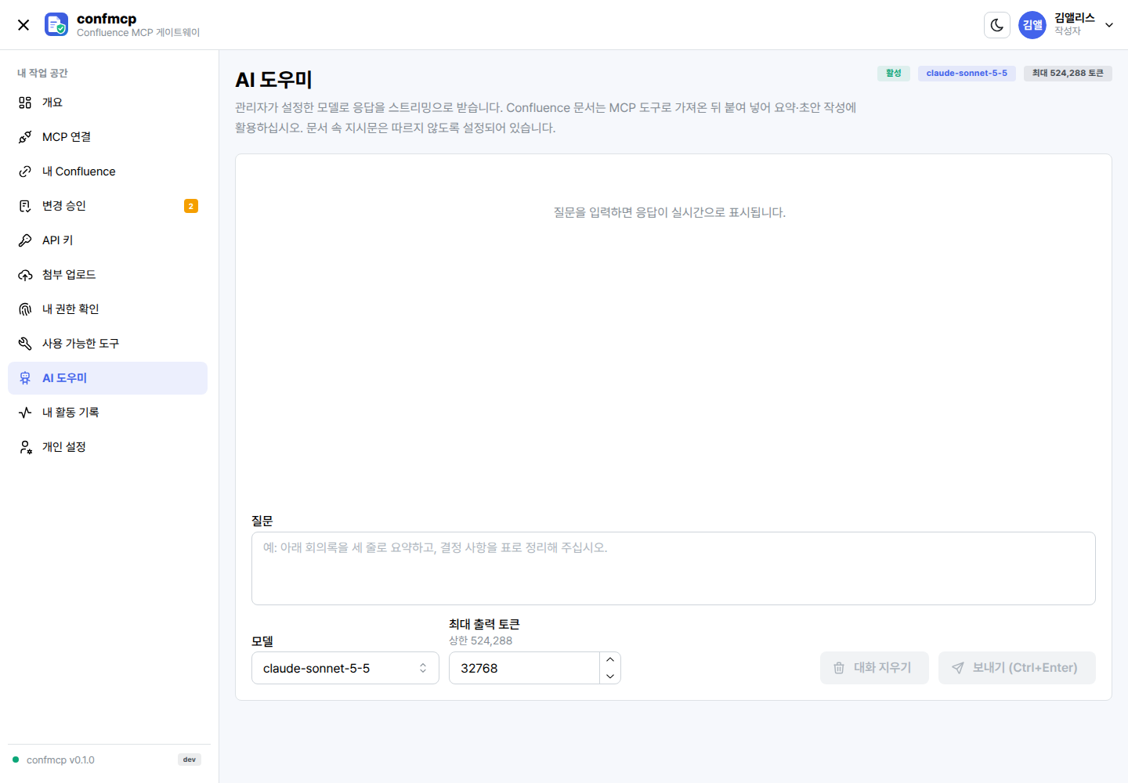1128x783 pixels.
Task: Open the 김앨리스 user account menu
Action: (x=1067, y=25)
